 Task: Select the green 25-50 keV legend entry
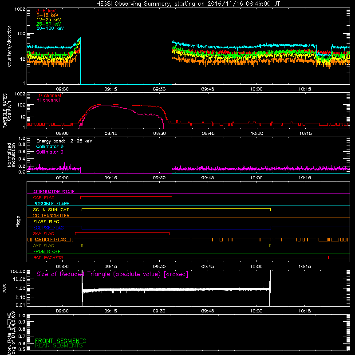pos(49,24)
